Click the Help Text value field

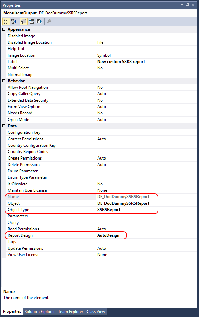coord(146,49)
